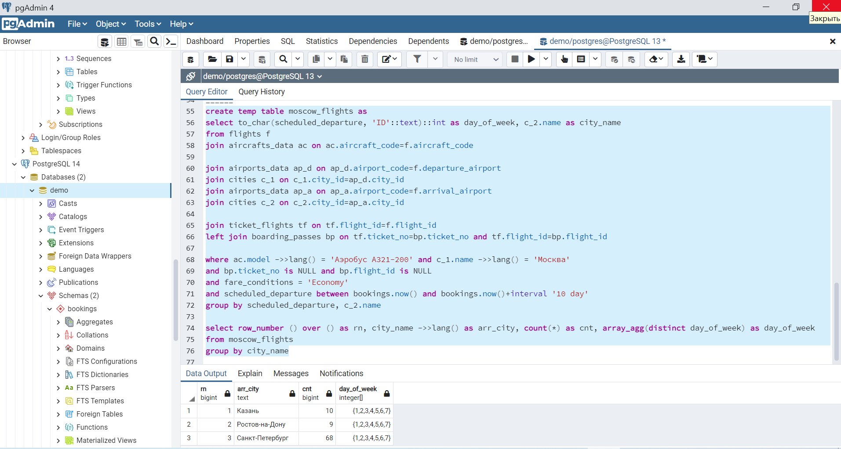Switch to Dashboard tab

(205, 41)
